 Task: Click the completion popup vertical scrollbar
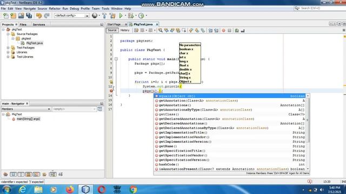click(308, 120)
